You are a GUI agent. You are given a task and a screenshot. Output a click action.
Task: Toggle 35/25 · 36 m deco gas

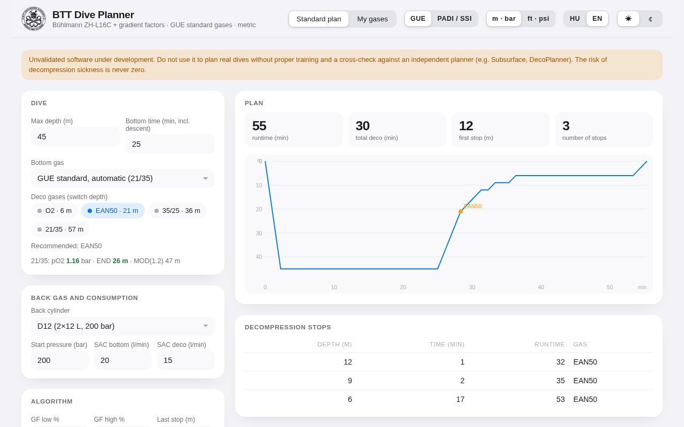pos(177,211)
